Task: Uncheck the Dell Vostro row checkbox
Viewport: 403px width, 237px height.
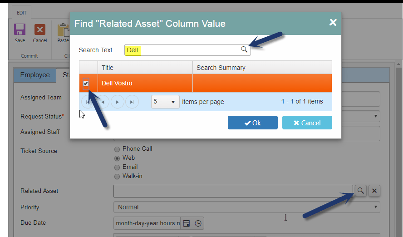Action: pyautogui.click(x=86, y=83)
